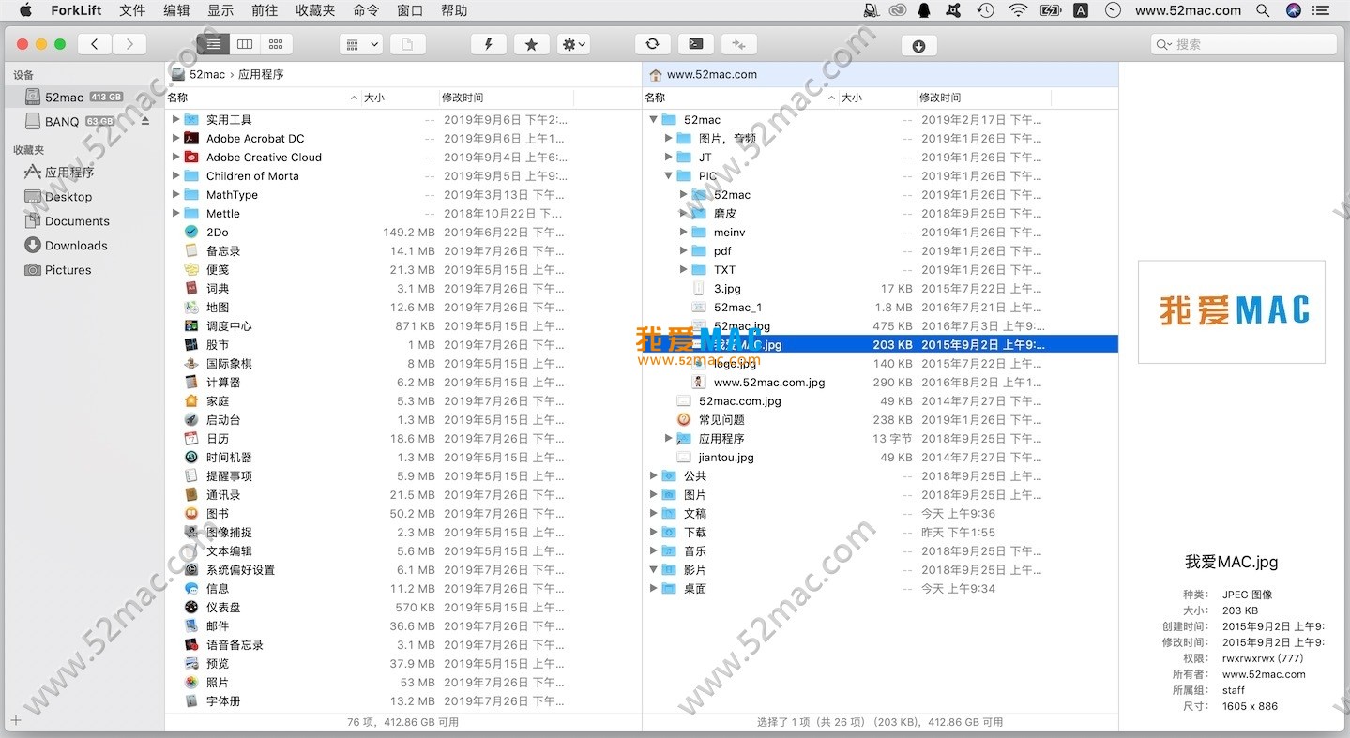Expand the Adobe Acrobat DC folder

click(x=175, y=138)
